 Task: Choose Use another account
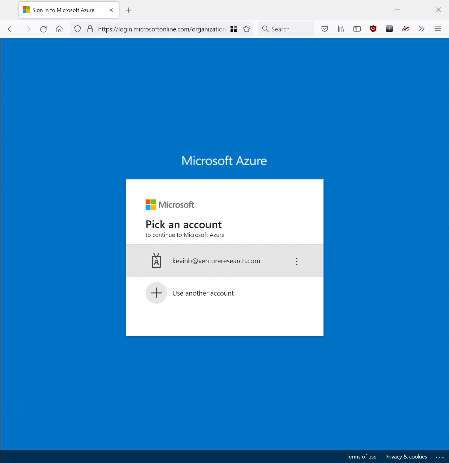[x=203, y=293]
